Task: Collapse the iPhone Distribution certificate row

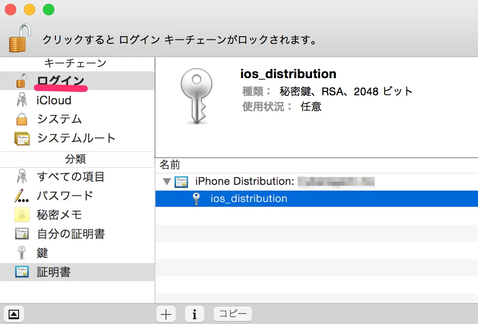Action: (166, 182)
